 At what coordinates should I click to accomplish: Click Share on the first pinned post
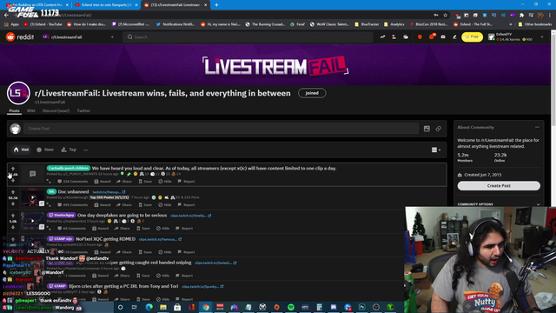(x=124, y=182)
